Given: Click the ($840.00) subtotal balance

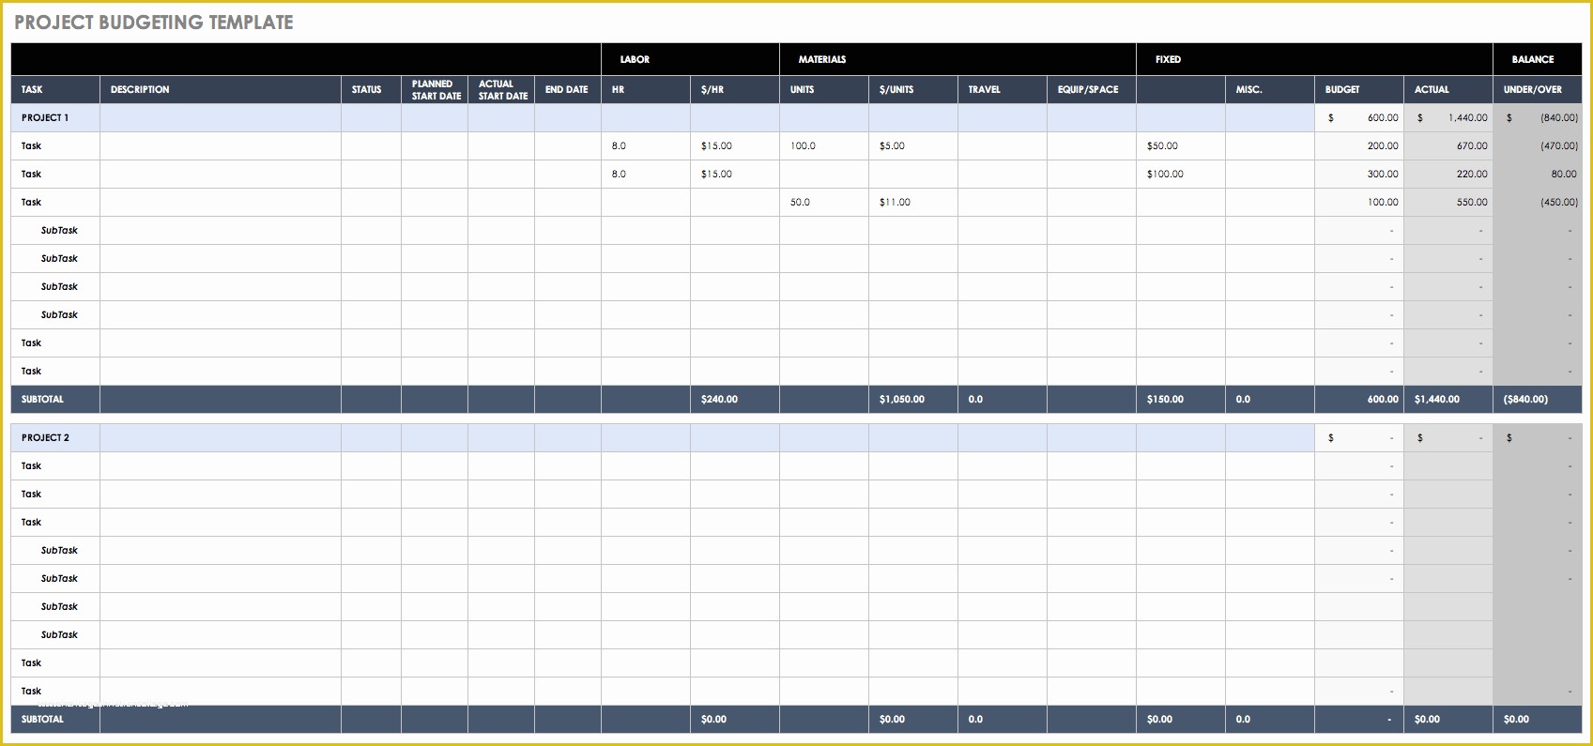Looking at the screenshot, I should click(x=1537, y=399).
